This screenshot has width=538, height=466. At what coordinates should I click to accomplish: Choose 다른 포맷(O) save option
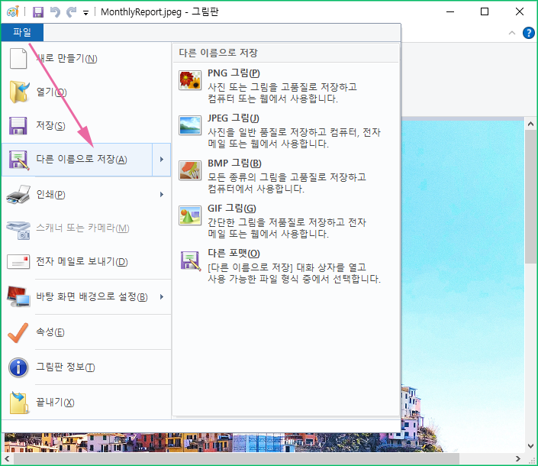(x=286, y=265)
